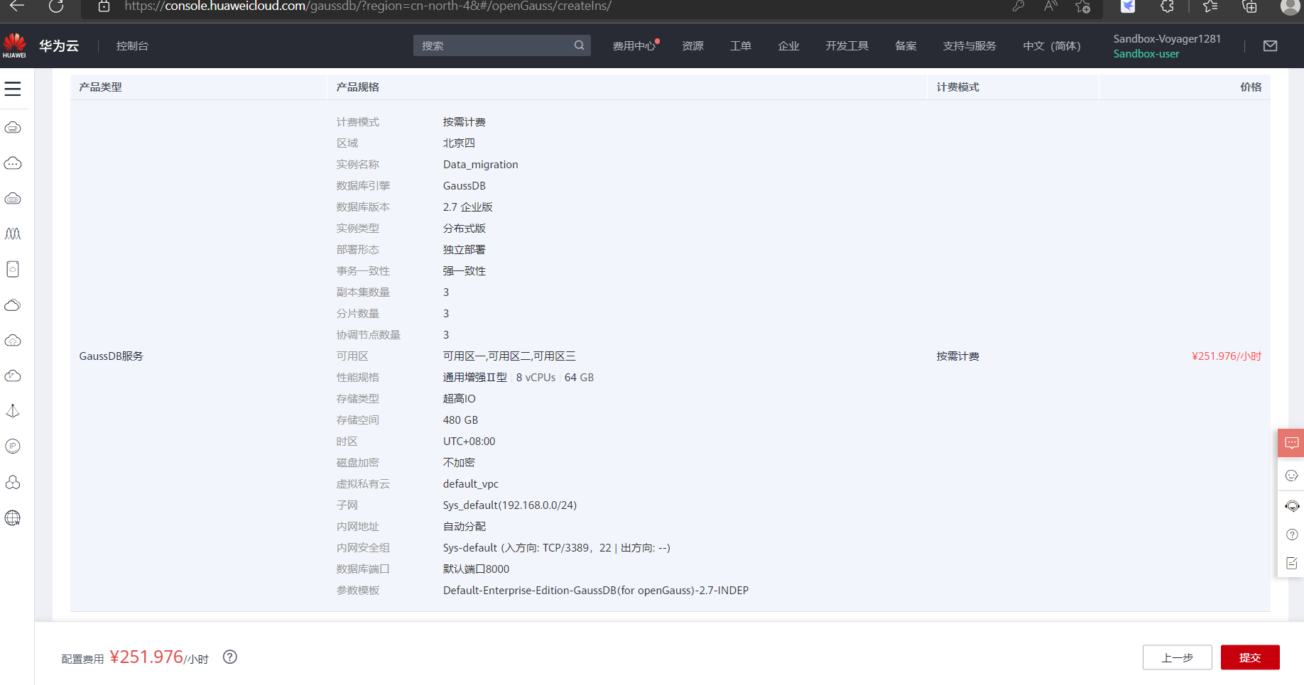The width and height of the screenshot is (1304, 685).
Task: Open the 备案 menu
Action: pos(906,45)
